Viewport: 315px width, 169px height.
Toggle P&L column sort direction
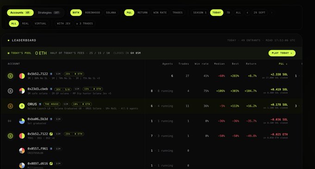coord(283,64)
